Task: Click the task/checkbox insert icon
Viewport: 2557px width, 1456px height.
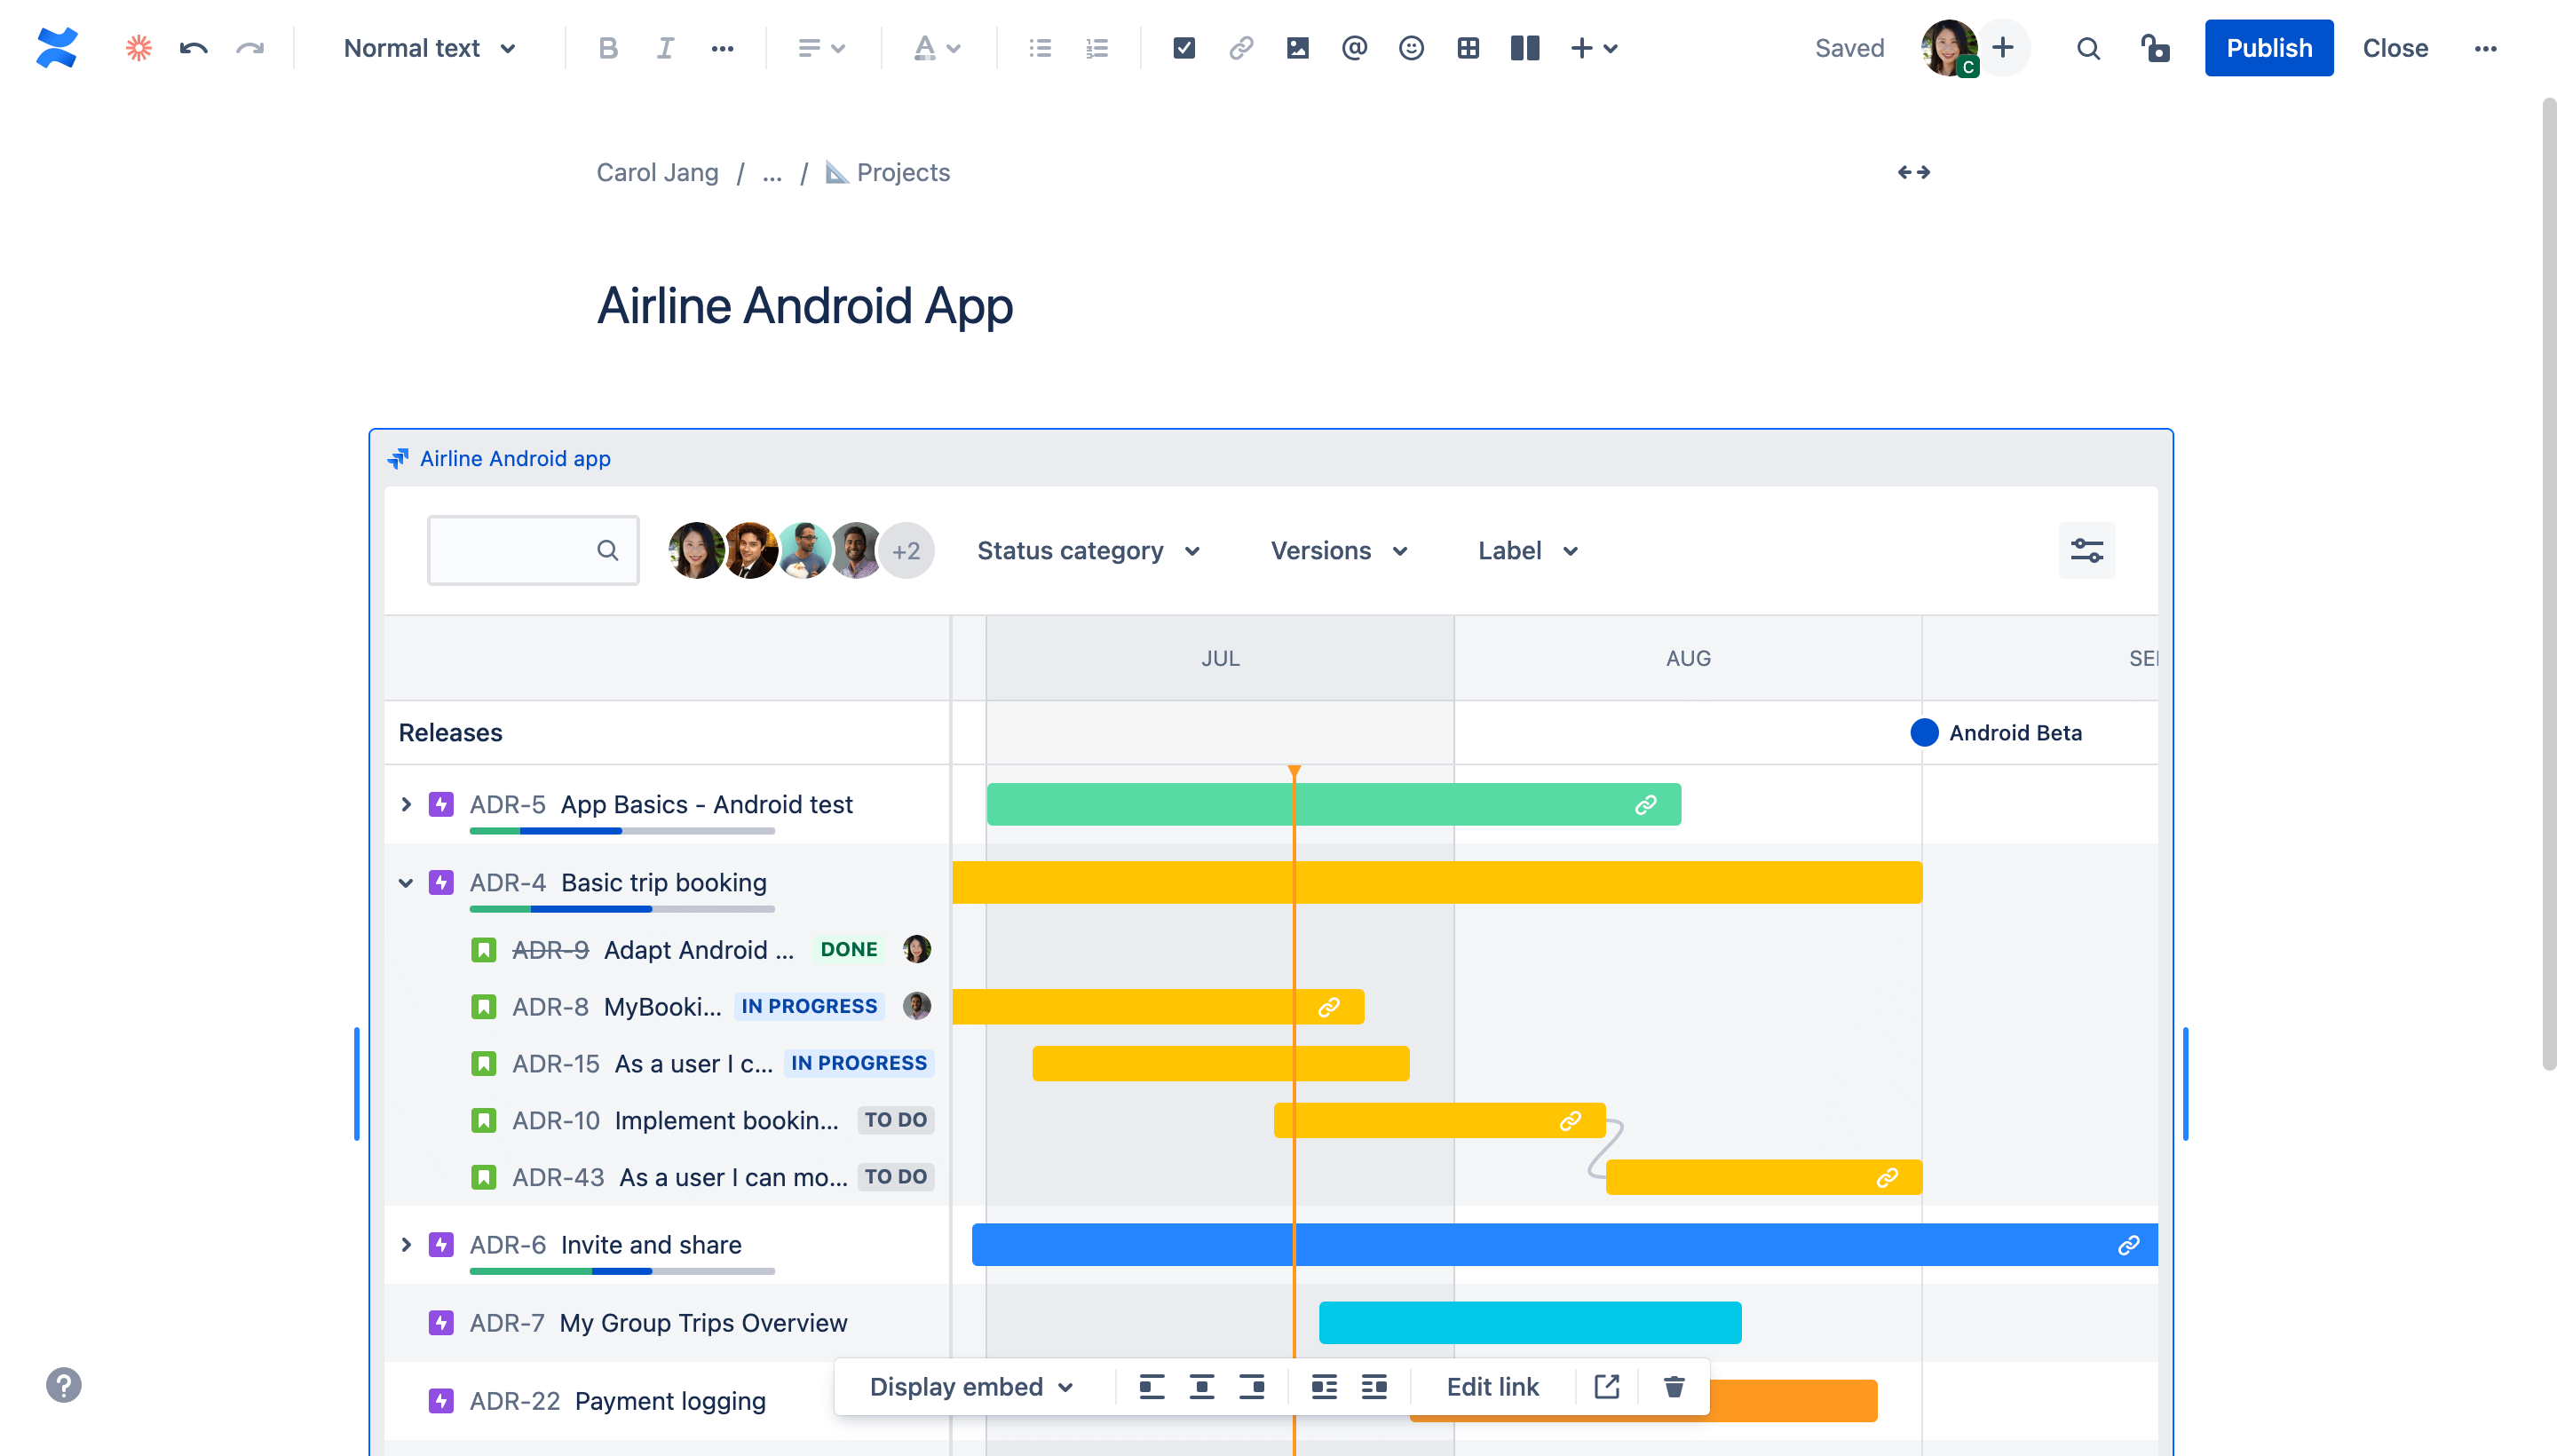Action: (1182, 47)
